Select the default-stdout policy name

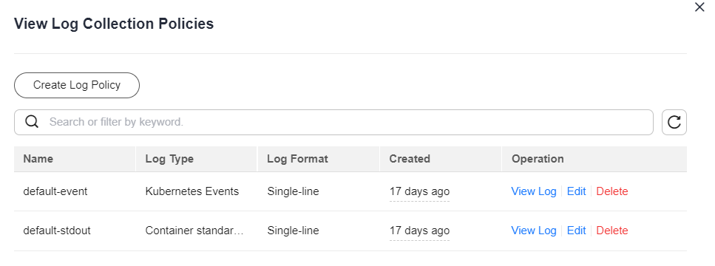coord(57,231)
